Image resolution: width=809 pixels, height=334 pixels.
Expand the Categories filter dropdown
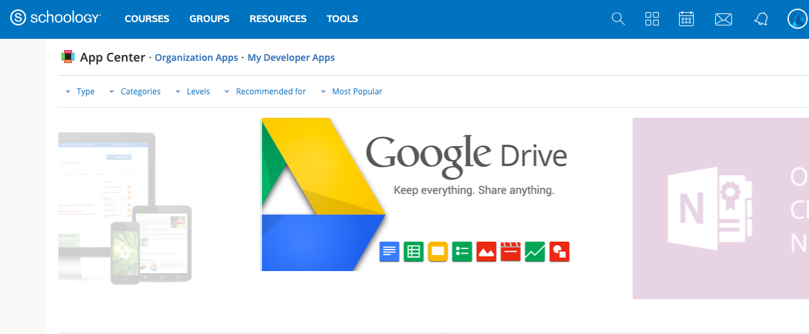[134, 92]
